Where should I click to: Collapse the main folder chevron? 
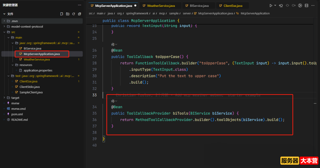8,38
